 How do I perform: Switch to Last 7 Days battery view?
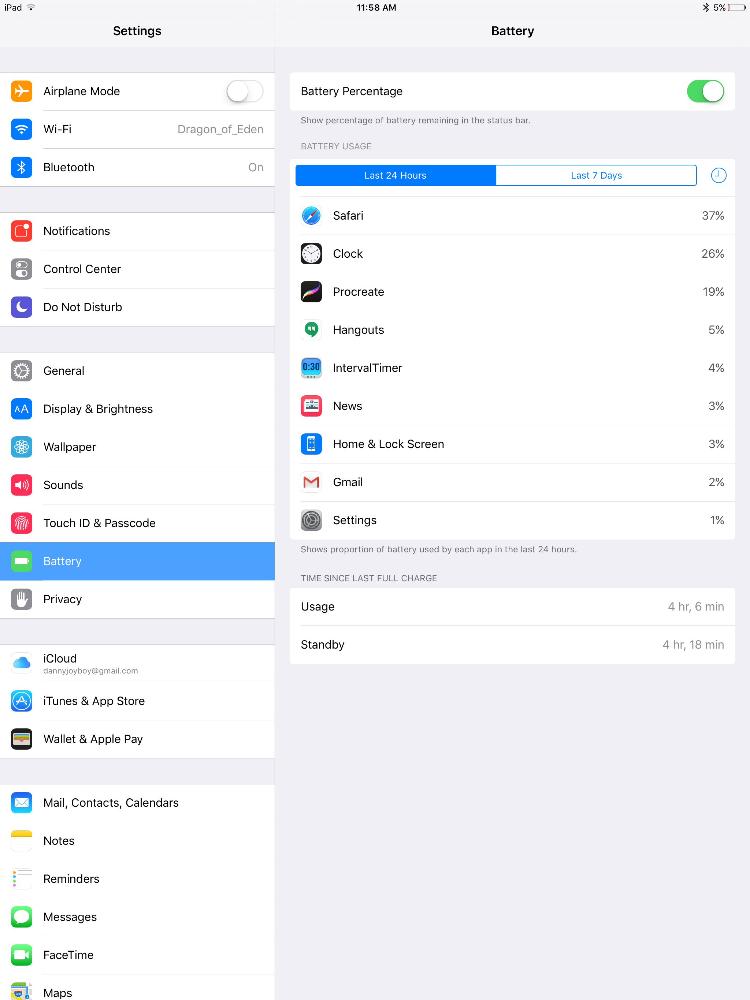597,176
